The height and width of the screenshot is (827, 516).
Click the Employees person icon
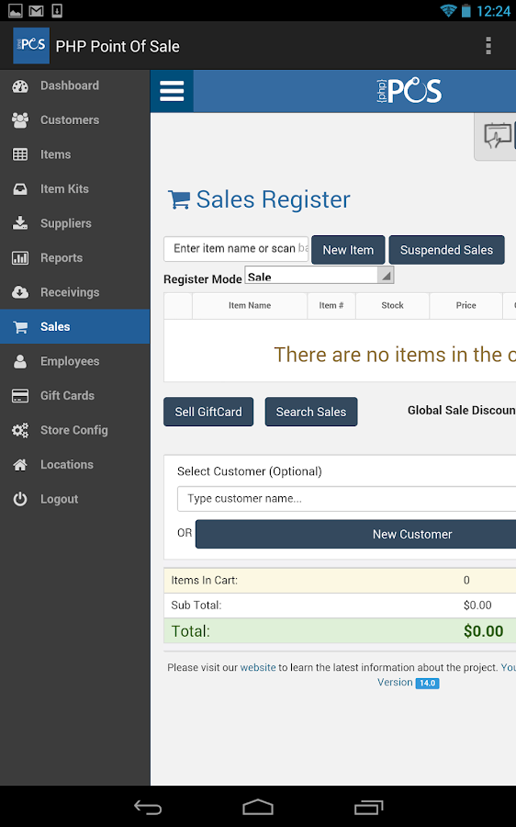pos(20,361)
